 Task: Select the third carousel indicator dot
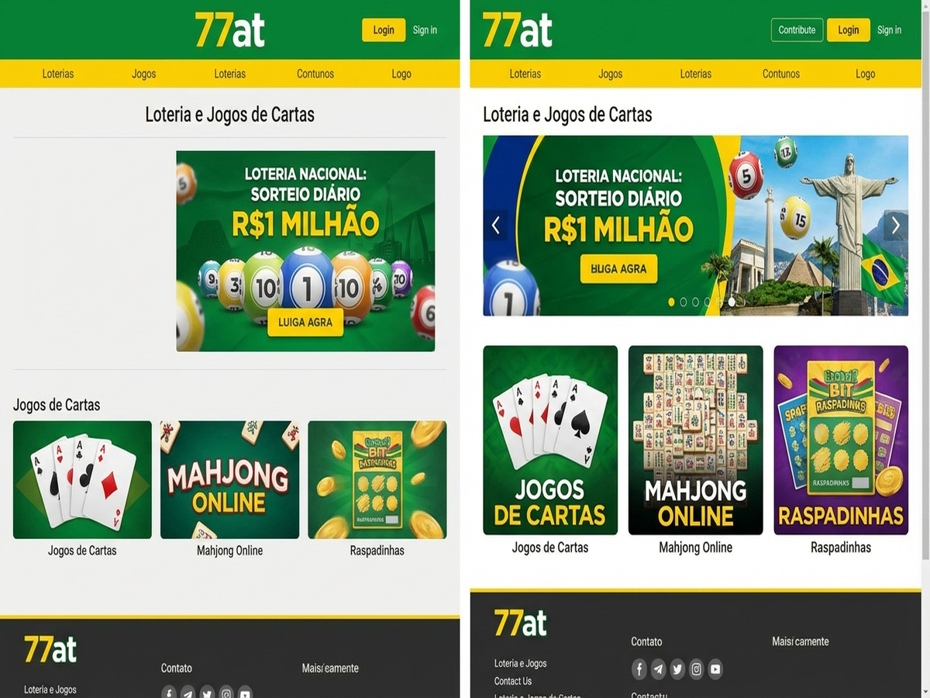pos(695,302)
